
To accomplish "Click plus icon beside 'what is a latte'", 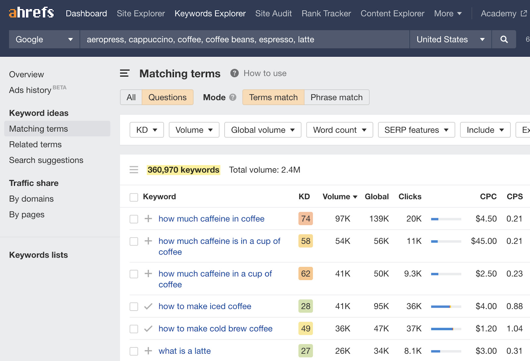I will [148, 351].
